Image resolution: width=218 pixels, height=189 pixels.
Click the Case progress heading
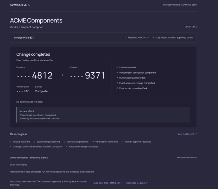[18, 134]
